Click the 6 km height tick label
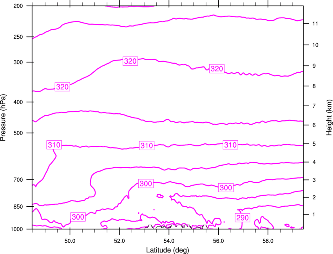Image resolution: width=333 pixels, height=254 pixels. pos(314,125)
